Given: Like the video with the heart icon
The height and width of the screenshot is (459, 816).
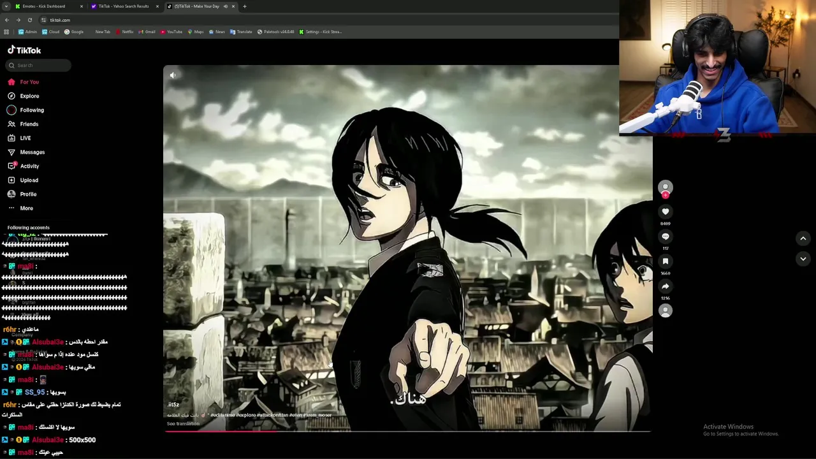Looking at the screenshot, I should pyautogui.click(x=665, y=212).
